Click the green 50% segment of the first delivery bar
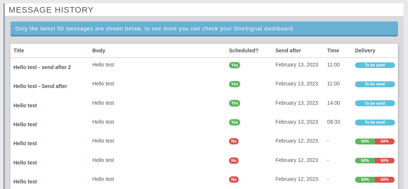This screenshot has height=189, width=408. click(x=365, y=141)
